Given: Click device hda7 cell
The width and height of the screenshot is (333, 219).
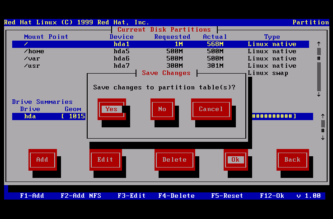Looking at the screenshot, I should click(122, 66).
